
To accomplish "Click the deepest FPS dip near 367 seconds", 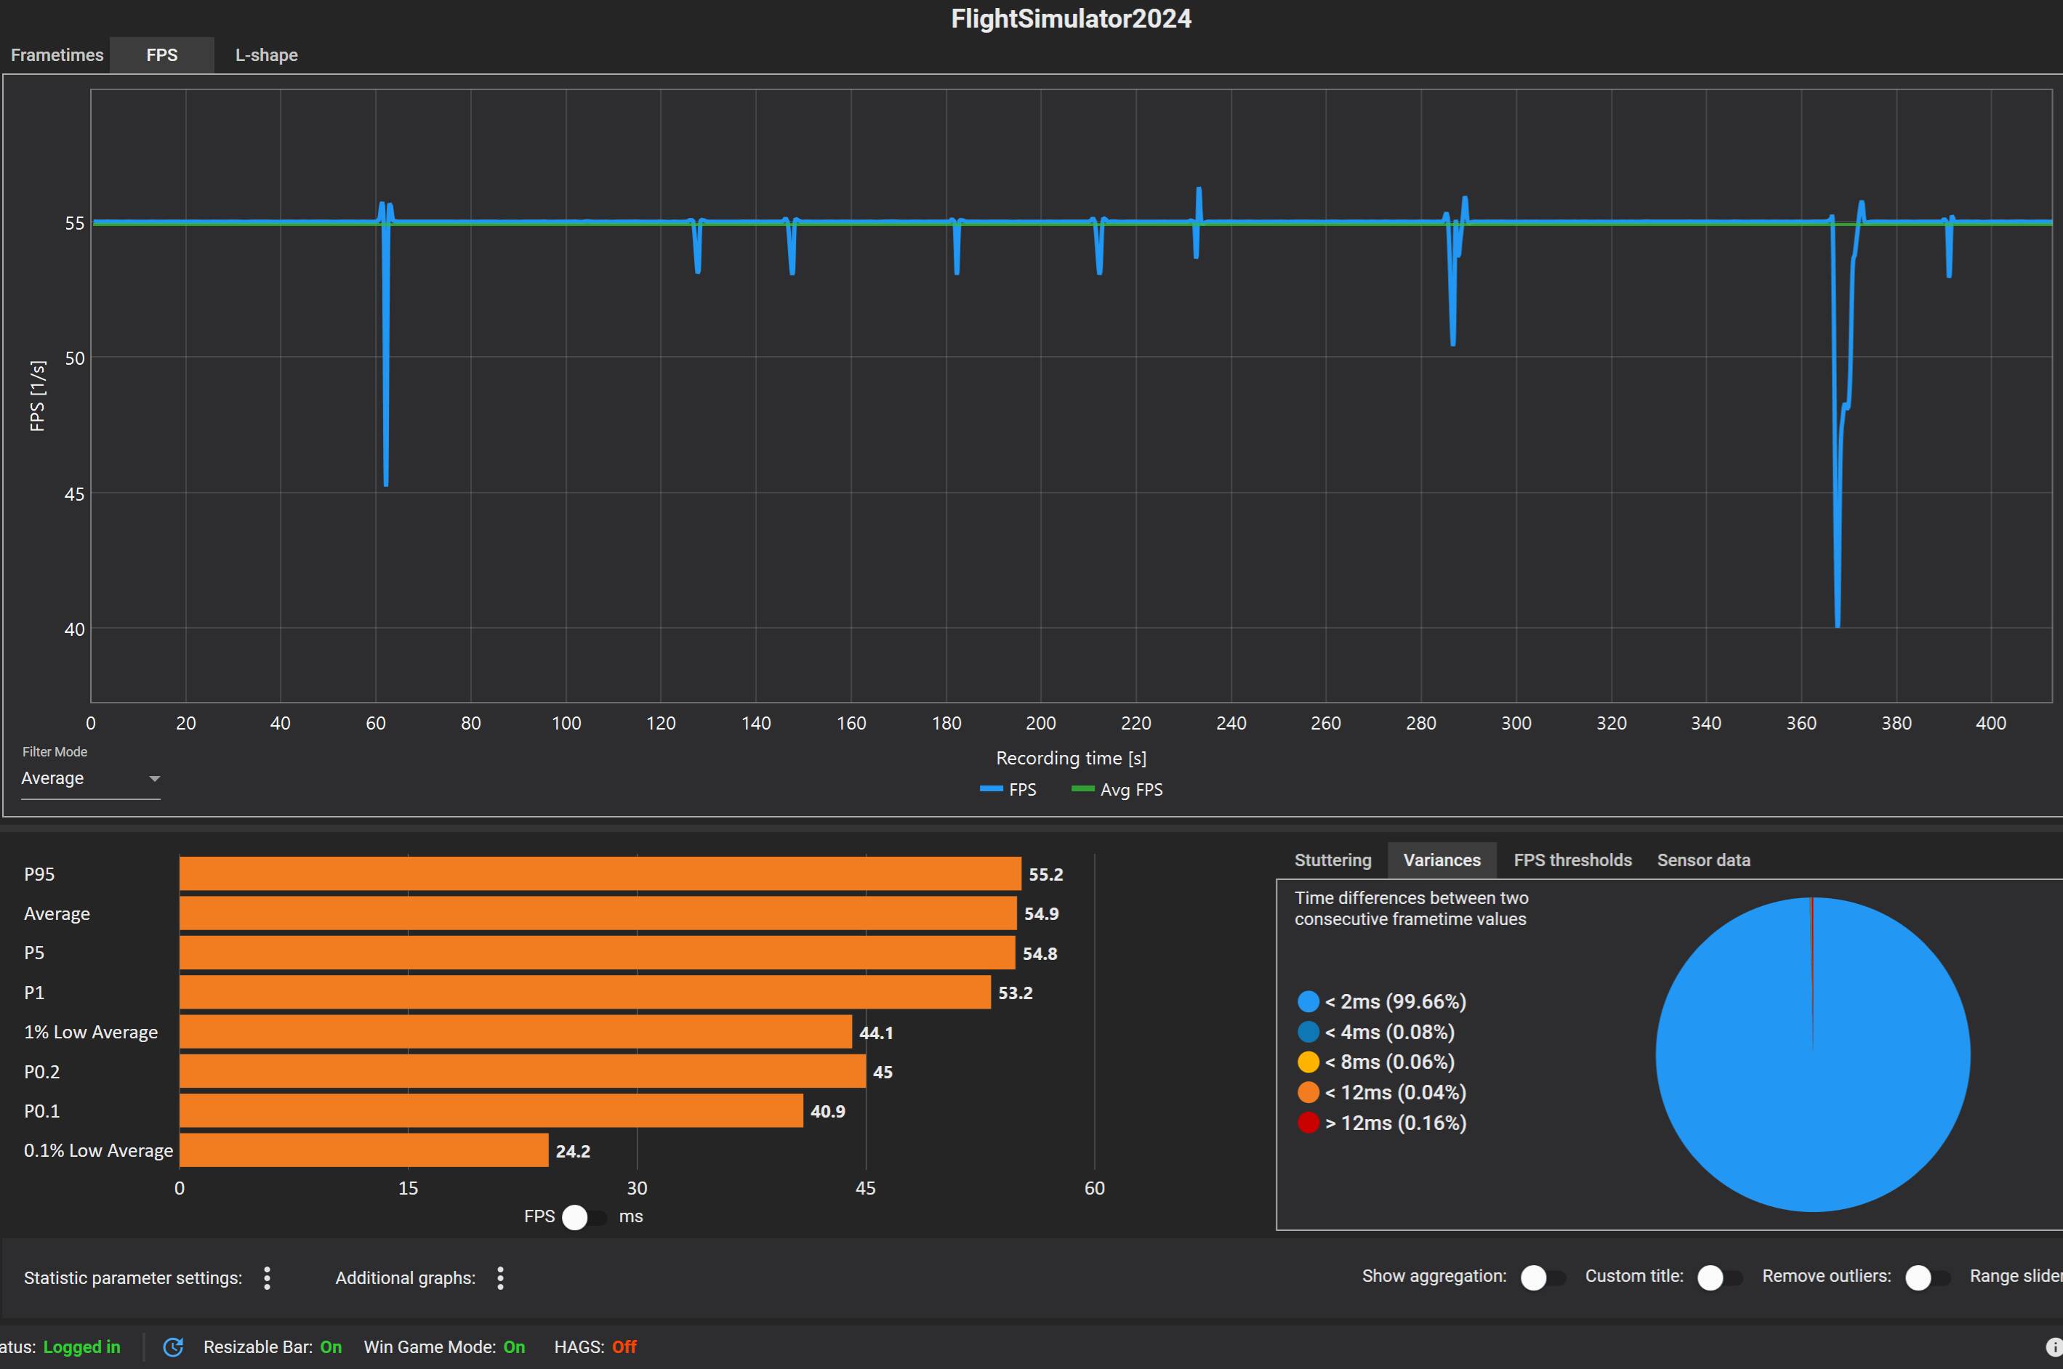I will [1838, 623].
